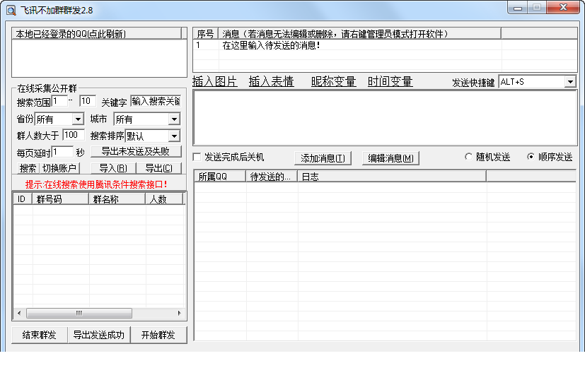Open the city dropdown
Screen dimensions: 585x368
tap(174, 119)
